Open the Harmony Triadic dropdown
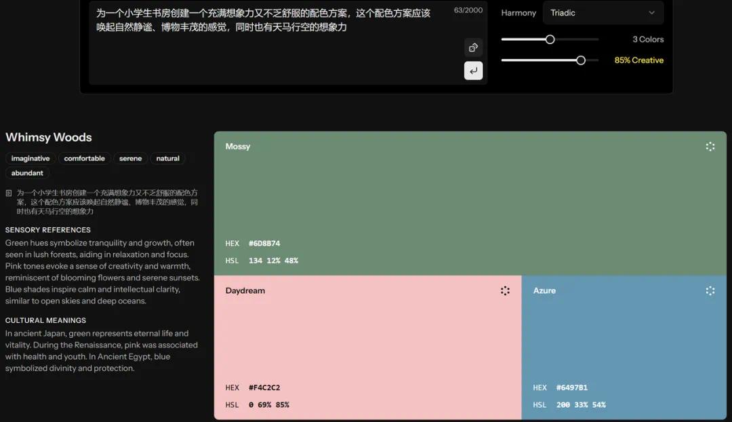 (x=602, y=12)
